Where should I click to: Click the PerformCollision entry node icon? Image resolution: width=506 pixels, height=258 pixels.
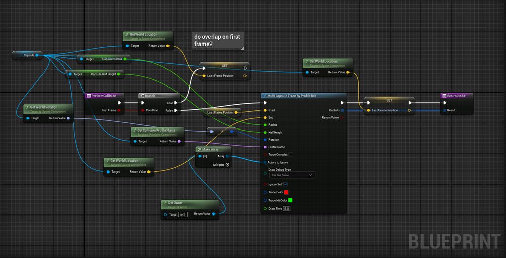point(89,96)
